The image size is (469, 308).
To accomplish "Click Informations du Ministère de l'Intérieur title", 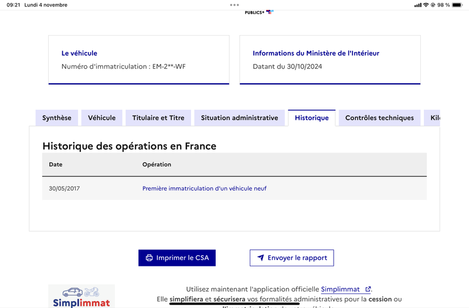I will click(316, 53).
